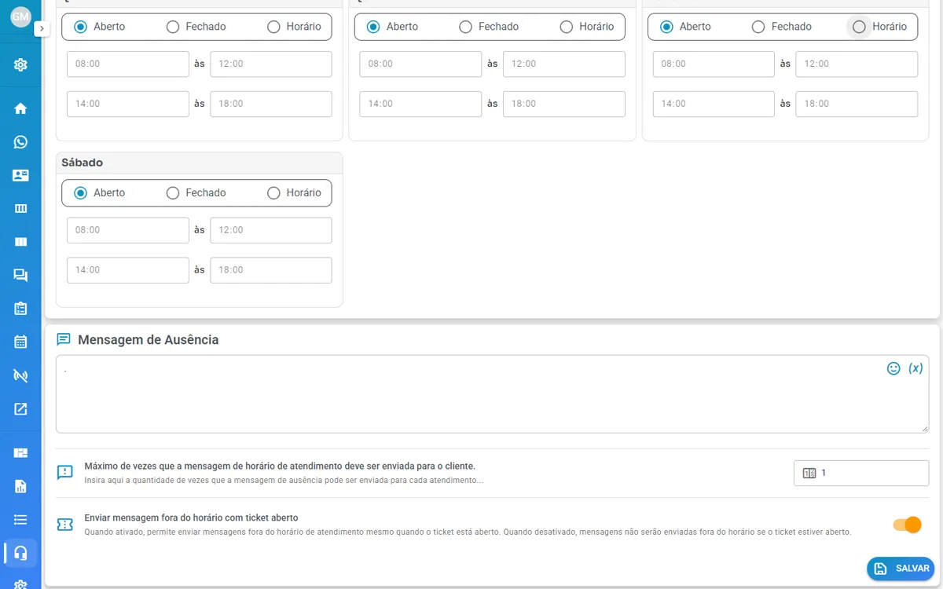Image resolution: width=943 pixels, height=589 pixels.
Task: Click the GM user avatar
Action: 20,16
